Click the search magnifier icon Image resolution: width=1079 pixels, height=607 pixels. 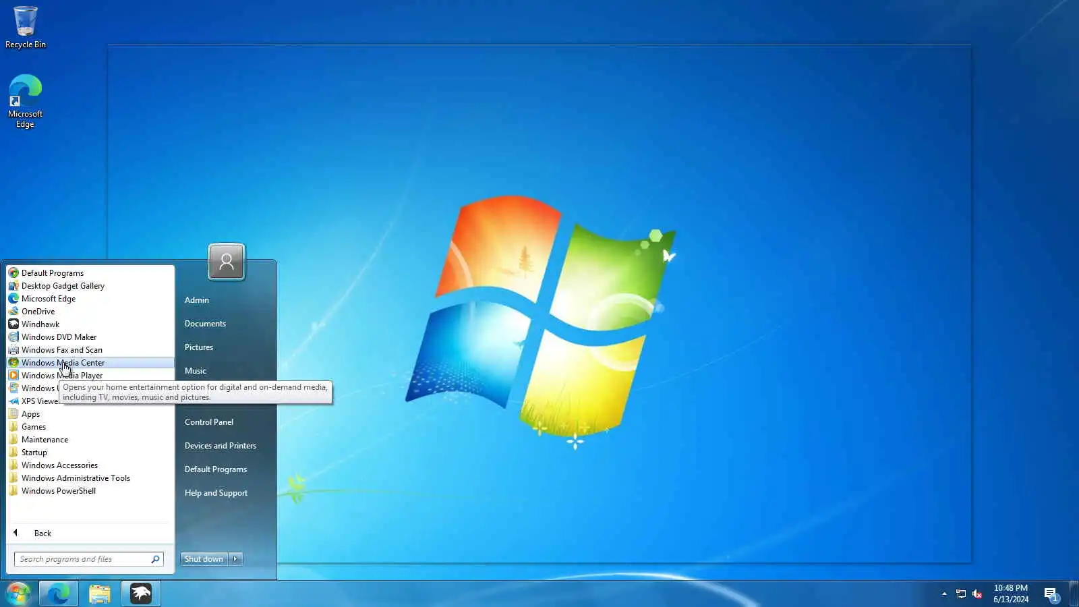156,559
